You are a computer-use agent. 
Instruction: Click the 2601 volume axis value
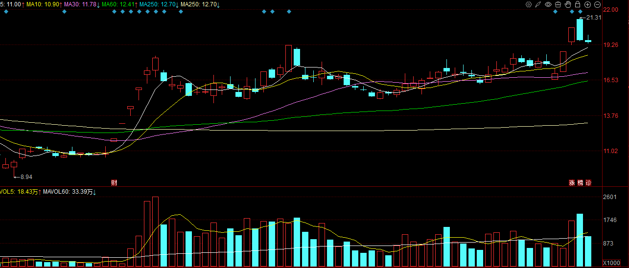[x=610, y=197]
